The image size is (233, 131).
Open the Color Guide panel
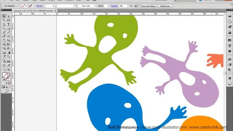[230, 32]
